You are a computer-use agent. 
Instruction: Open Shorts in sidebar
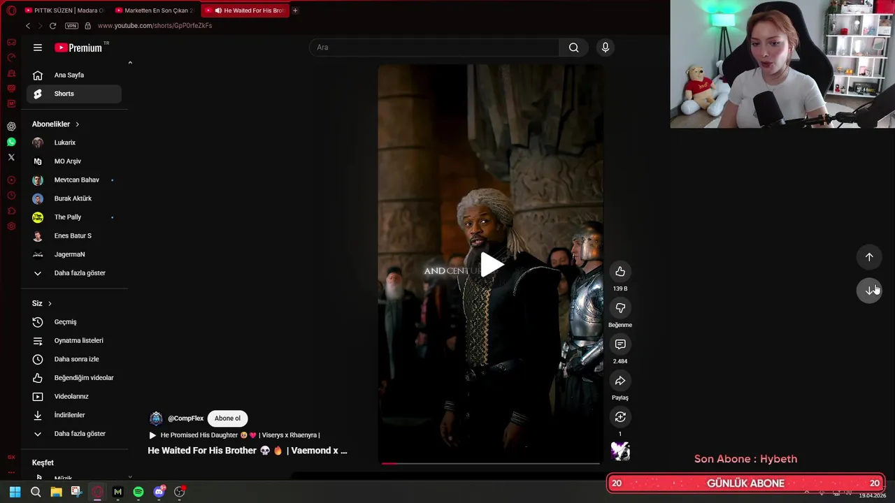(74, 94)
